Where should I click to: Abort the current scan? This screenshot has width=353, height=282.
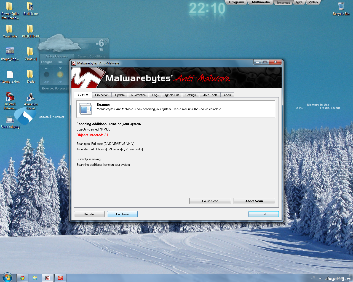point(254,201)
